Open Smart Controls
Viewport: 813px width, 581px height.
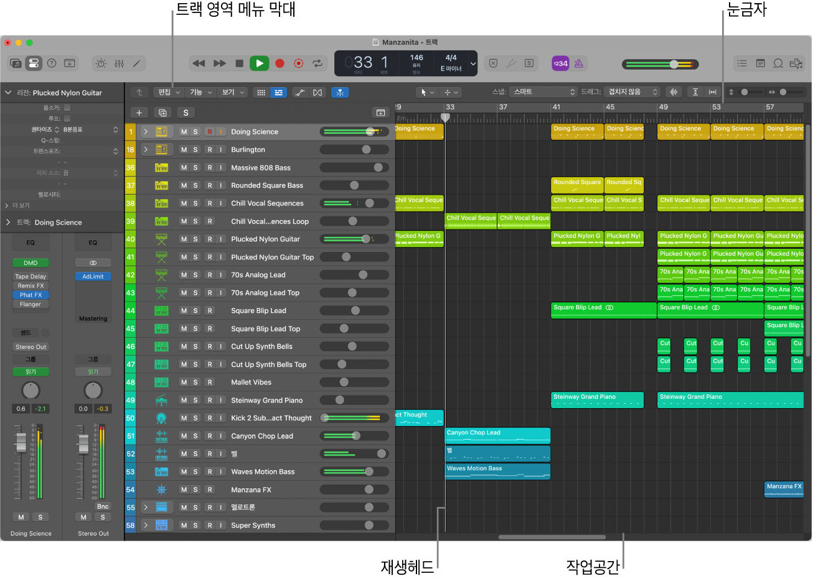coord(101,63)
